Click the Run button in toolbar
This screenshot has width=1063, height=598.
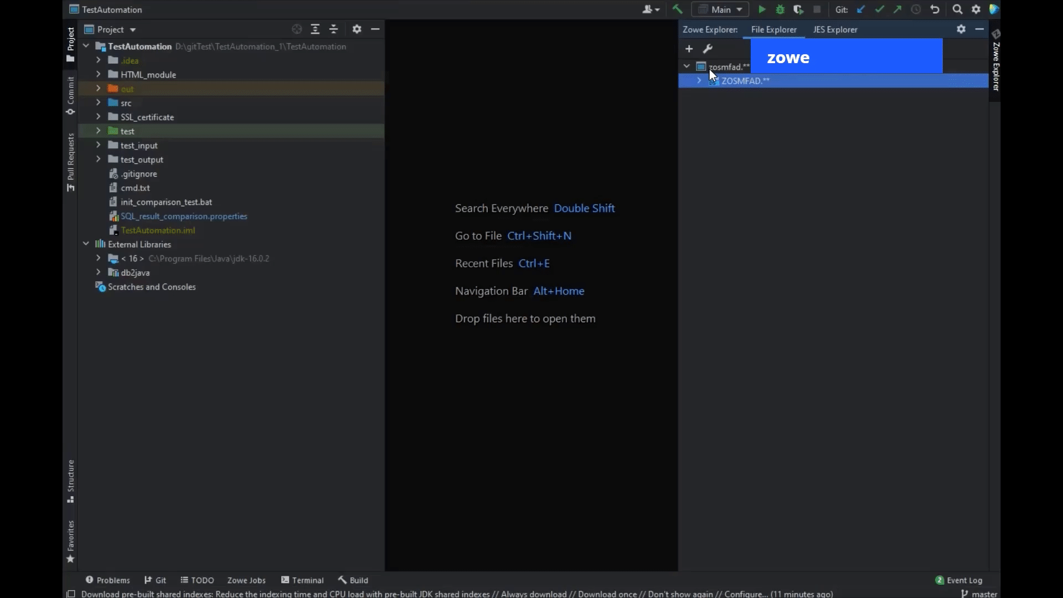(761, 9)
